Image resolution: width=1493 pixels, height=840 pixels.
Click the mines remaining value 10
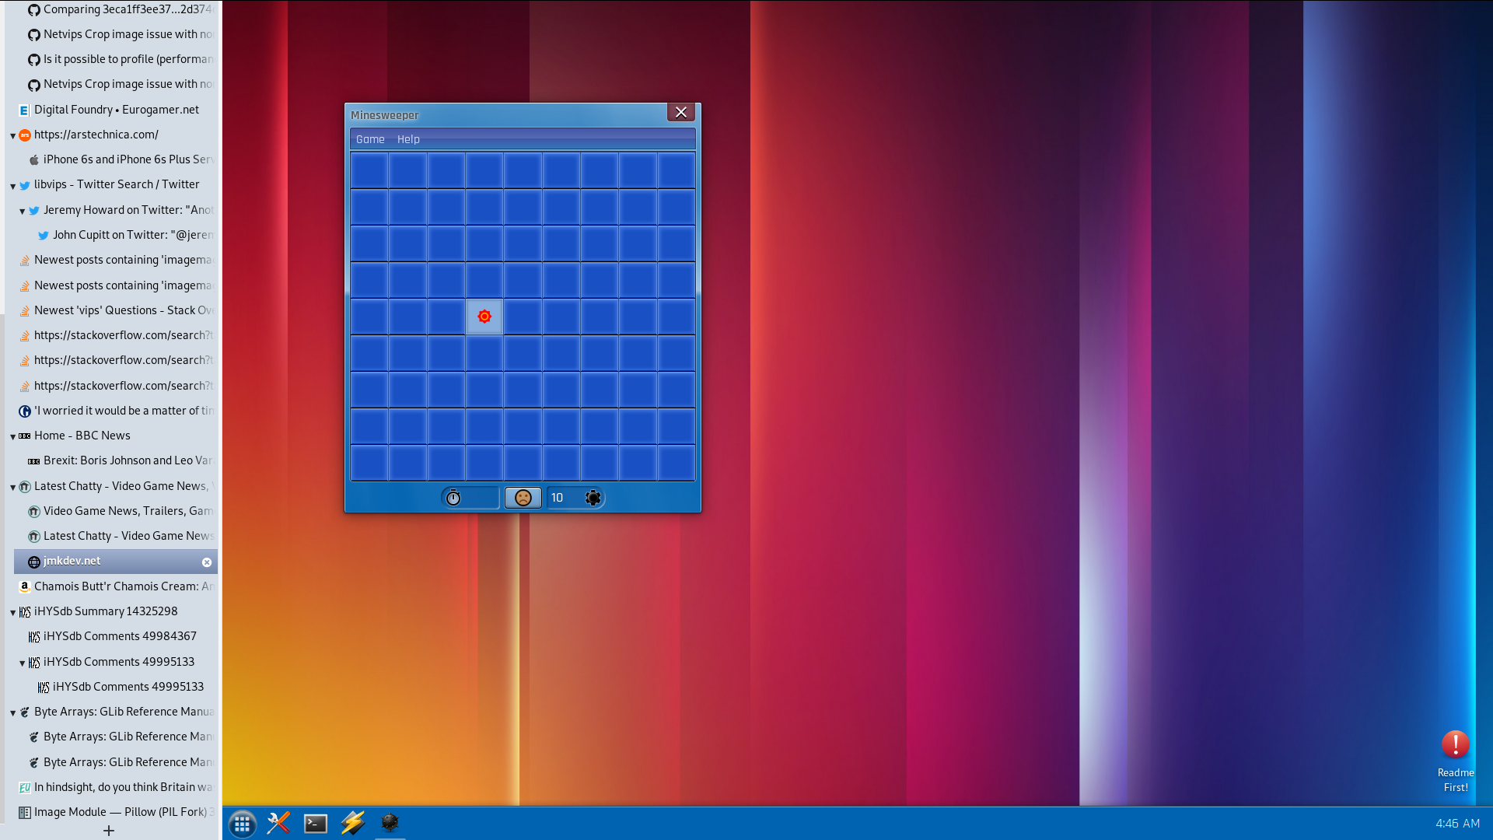[x=557, y=498]
